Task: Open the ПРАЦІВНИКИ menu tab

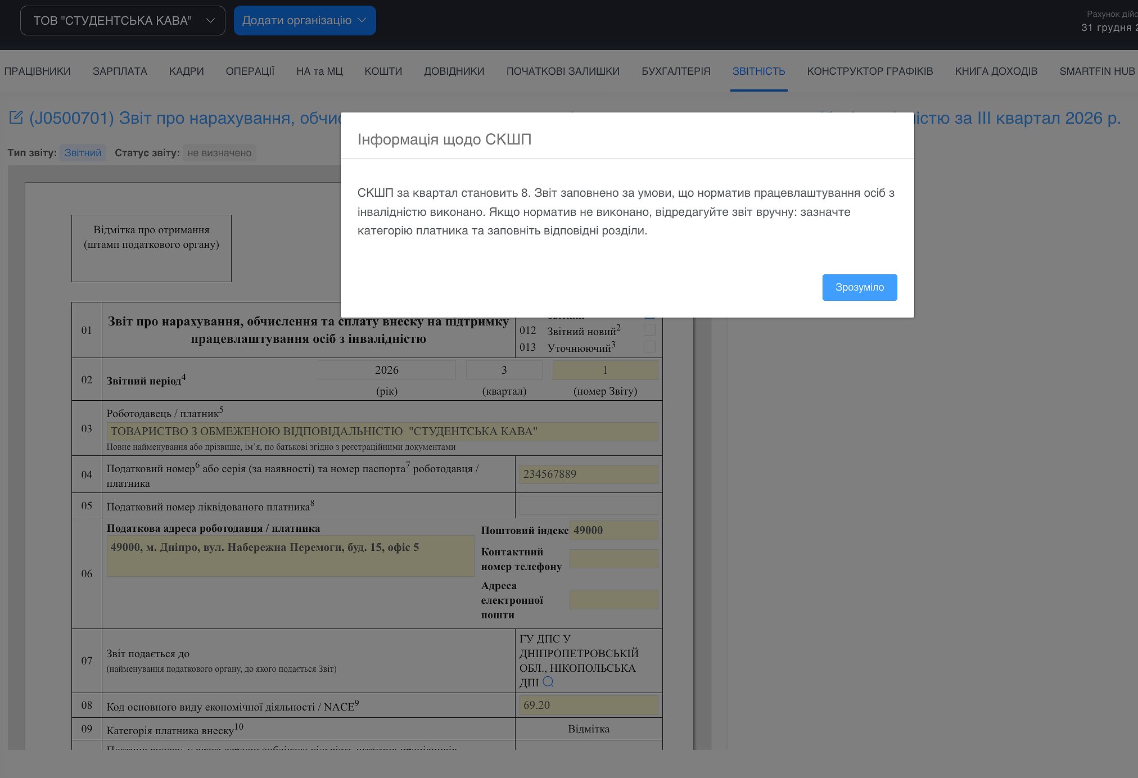Action: (38, 71)
